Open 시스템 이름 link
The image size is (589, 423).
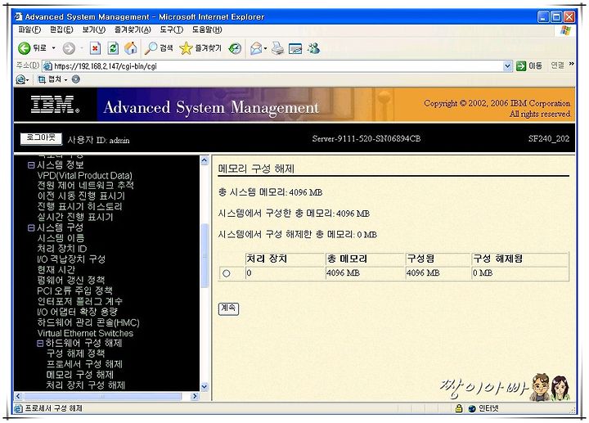[x=61, y=238]
